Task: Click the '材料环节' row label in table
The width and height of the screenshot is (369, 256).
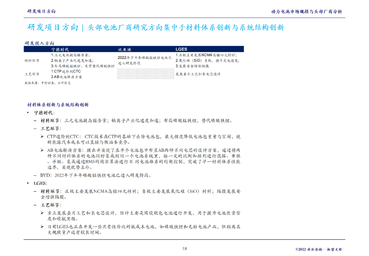Action: pyautogui.click(x=32, y=61)
